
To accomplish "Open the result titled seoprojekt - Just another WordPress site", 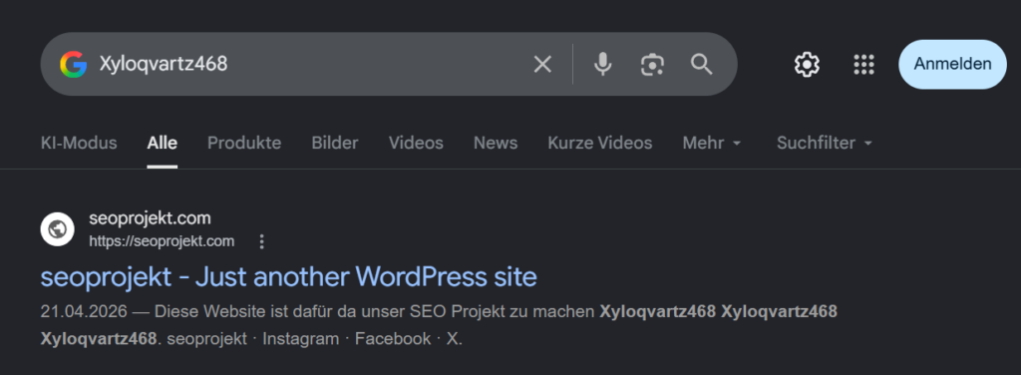I will point(288,277).
